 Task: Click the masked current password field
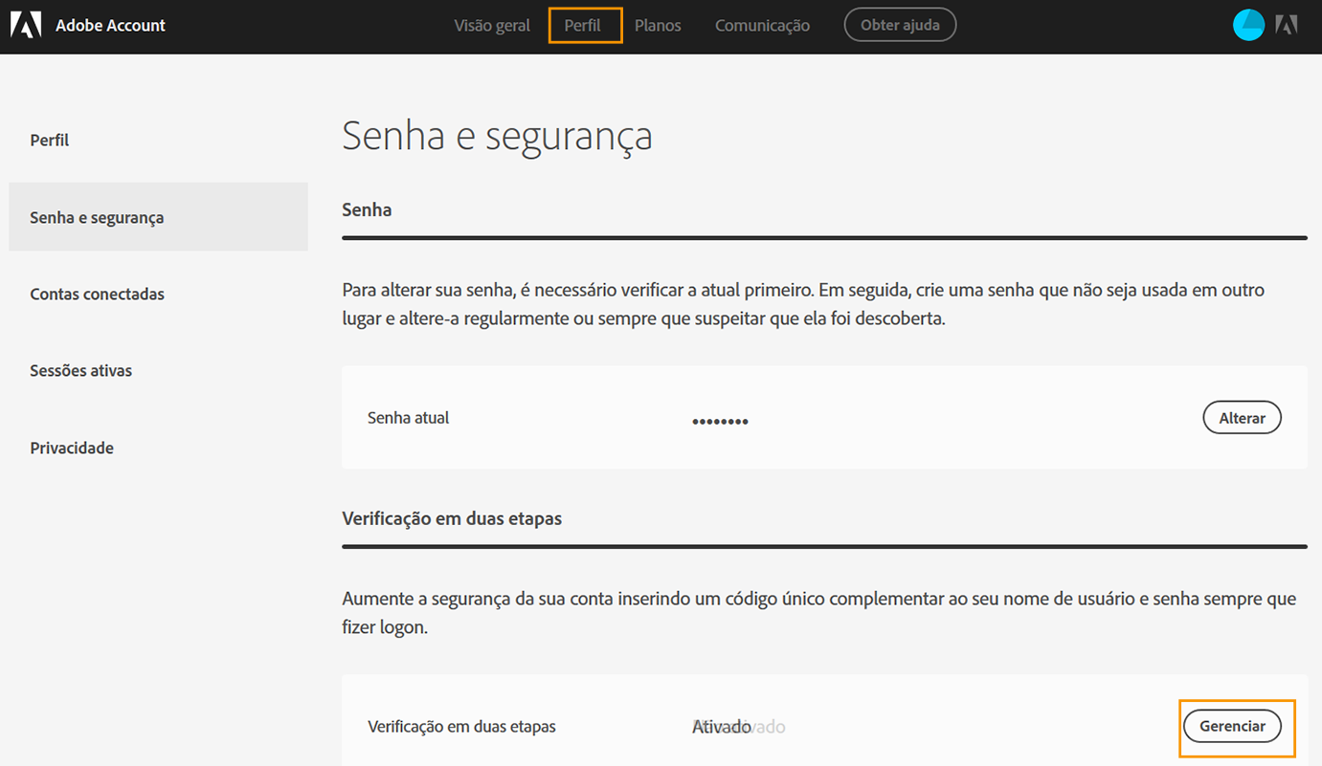coord(720,418)
